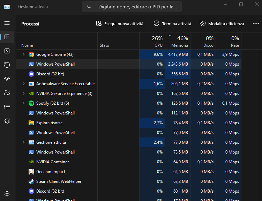This screenshot has height=201, width=262.
Task: Click the Spotify process icon
Action: click(x=31, y=103)
